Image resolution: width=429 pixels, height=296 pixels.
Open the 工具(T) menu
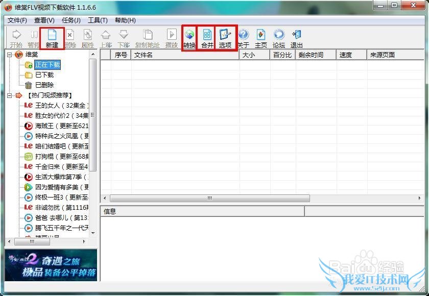pos(98,20)
